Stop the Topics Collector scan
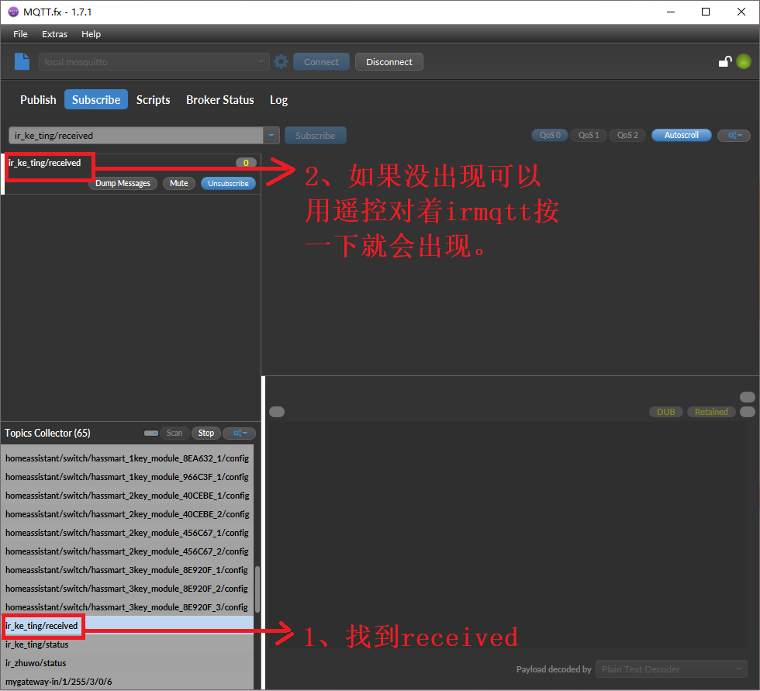This screenshot has width=760, height=691. coord(206,434)
